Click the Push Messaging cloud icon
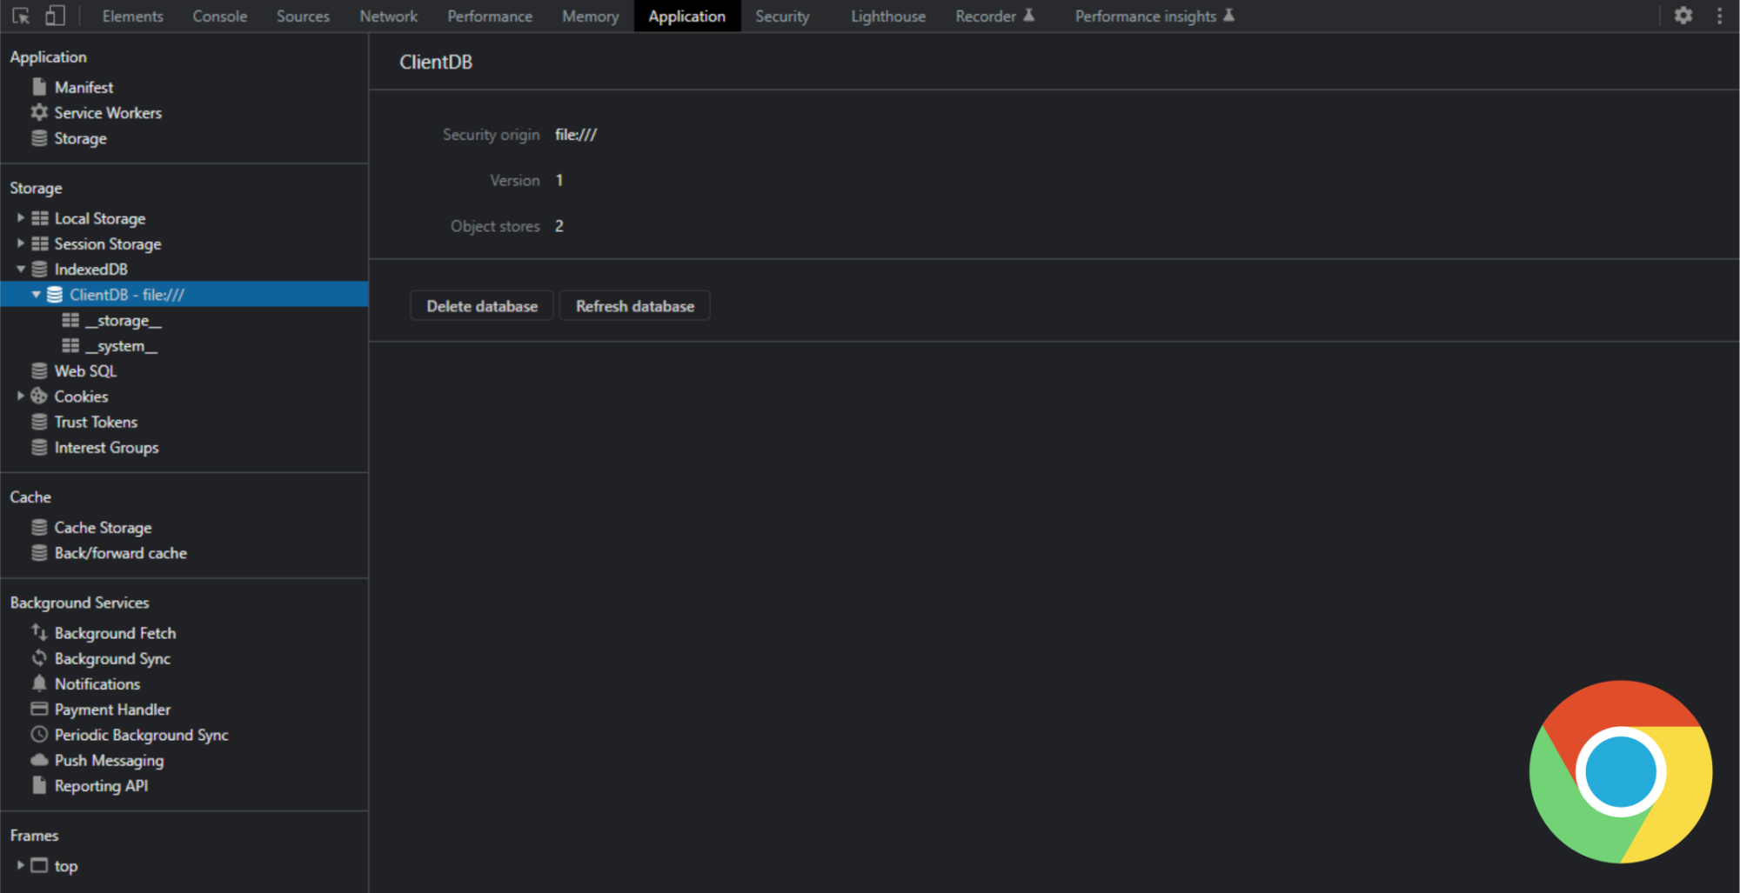The width and height of the screenshot is (1740, 893). tap(39, 760)
